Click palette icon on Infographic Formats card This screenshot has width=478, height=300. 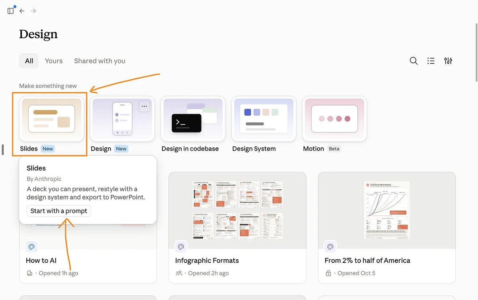[x=181, y=247]
